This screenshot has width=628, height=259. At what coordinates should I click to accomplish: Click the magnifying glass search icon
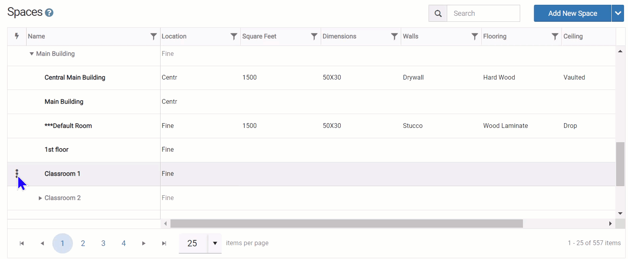point(438,13)
